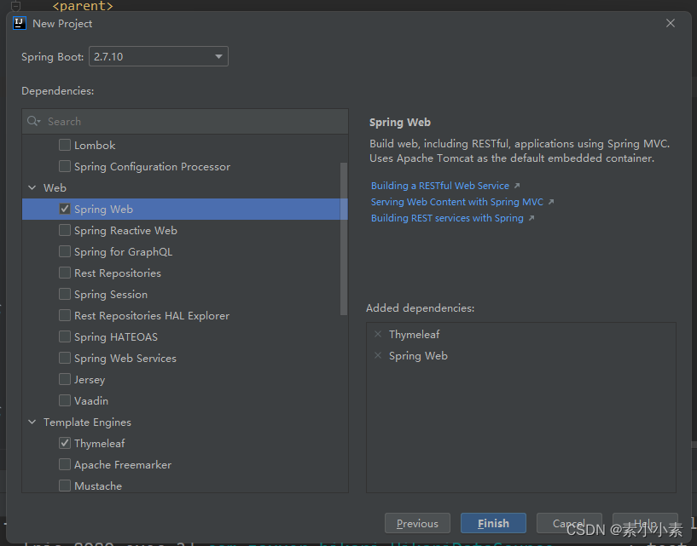
Task: Click arrow icon beside Serving Web Content link
Action: tap(551, 202)
